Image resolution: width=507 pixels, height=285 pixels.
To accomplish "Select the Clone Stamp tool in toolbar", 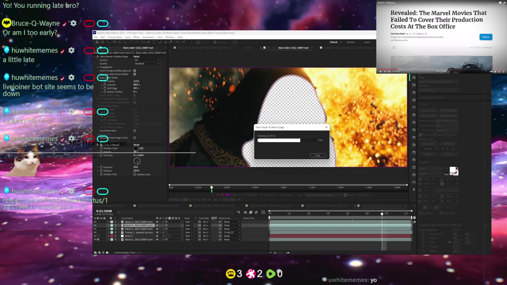I will tap(166, 42).
